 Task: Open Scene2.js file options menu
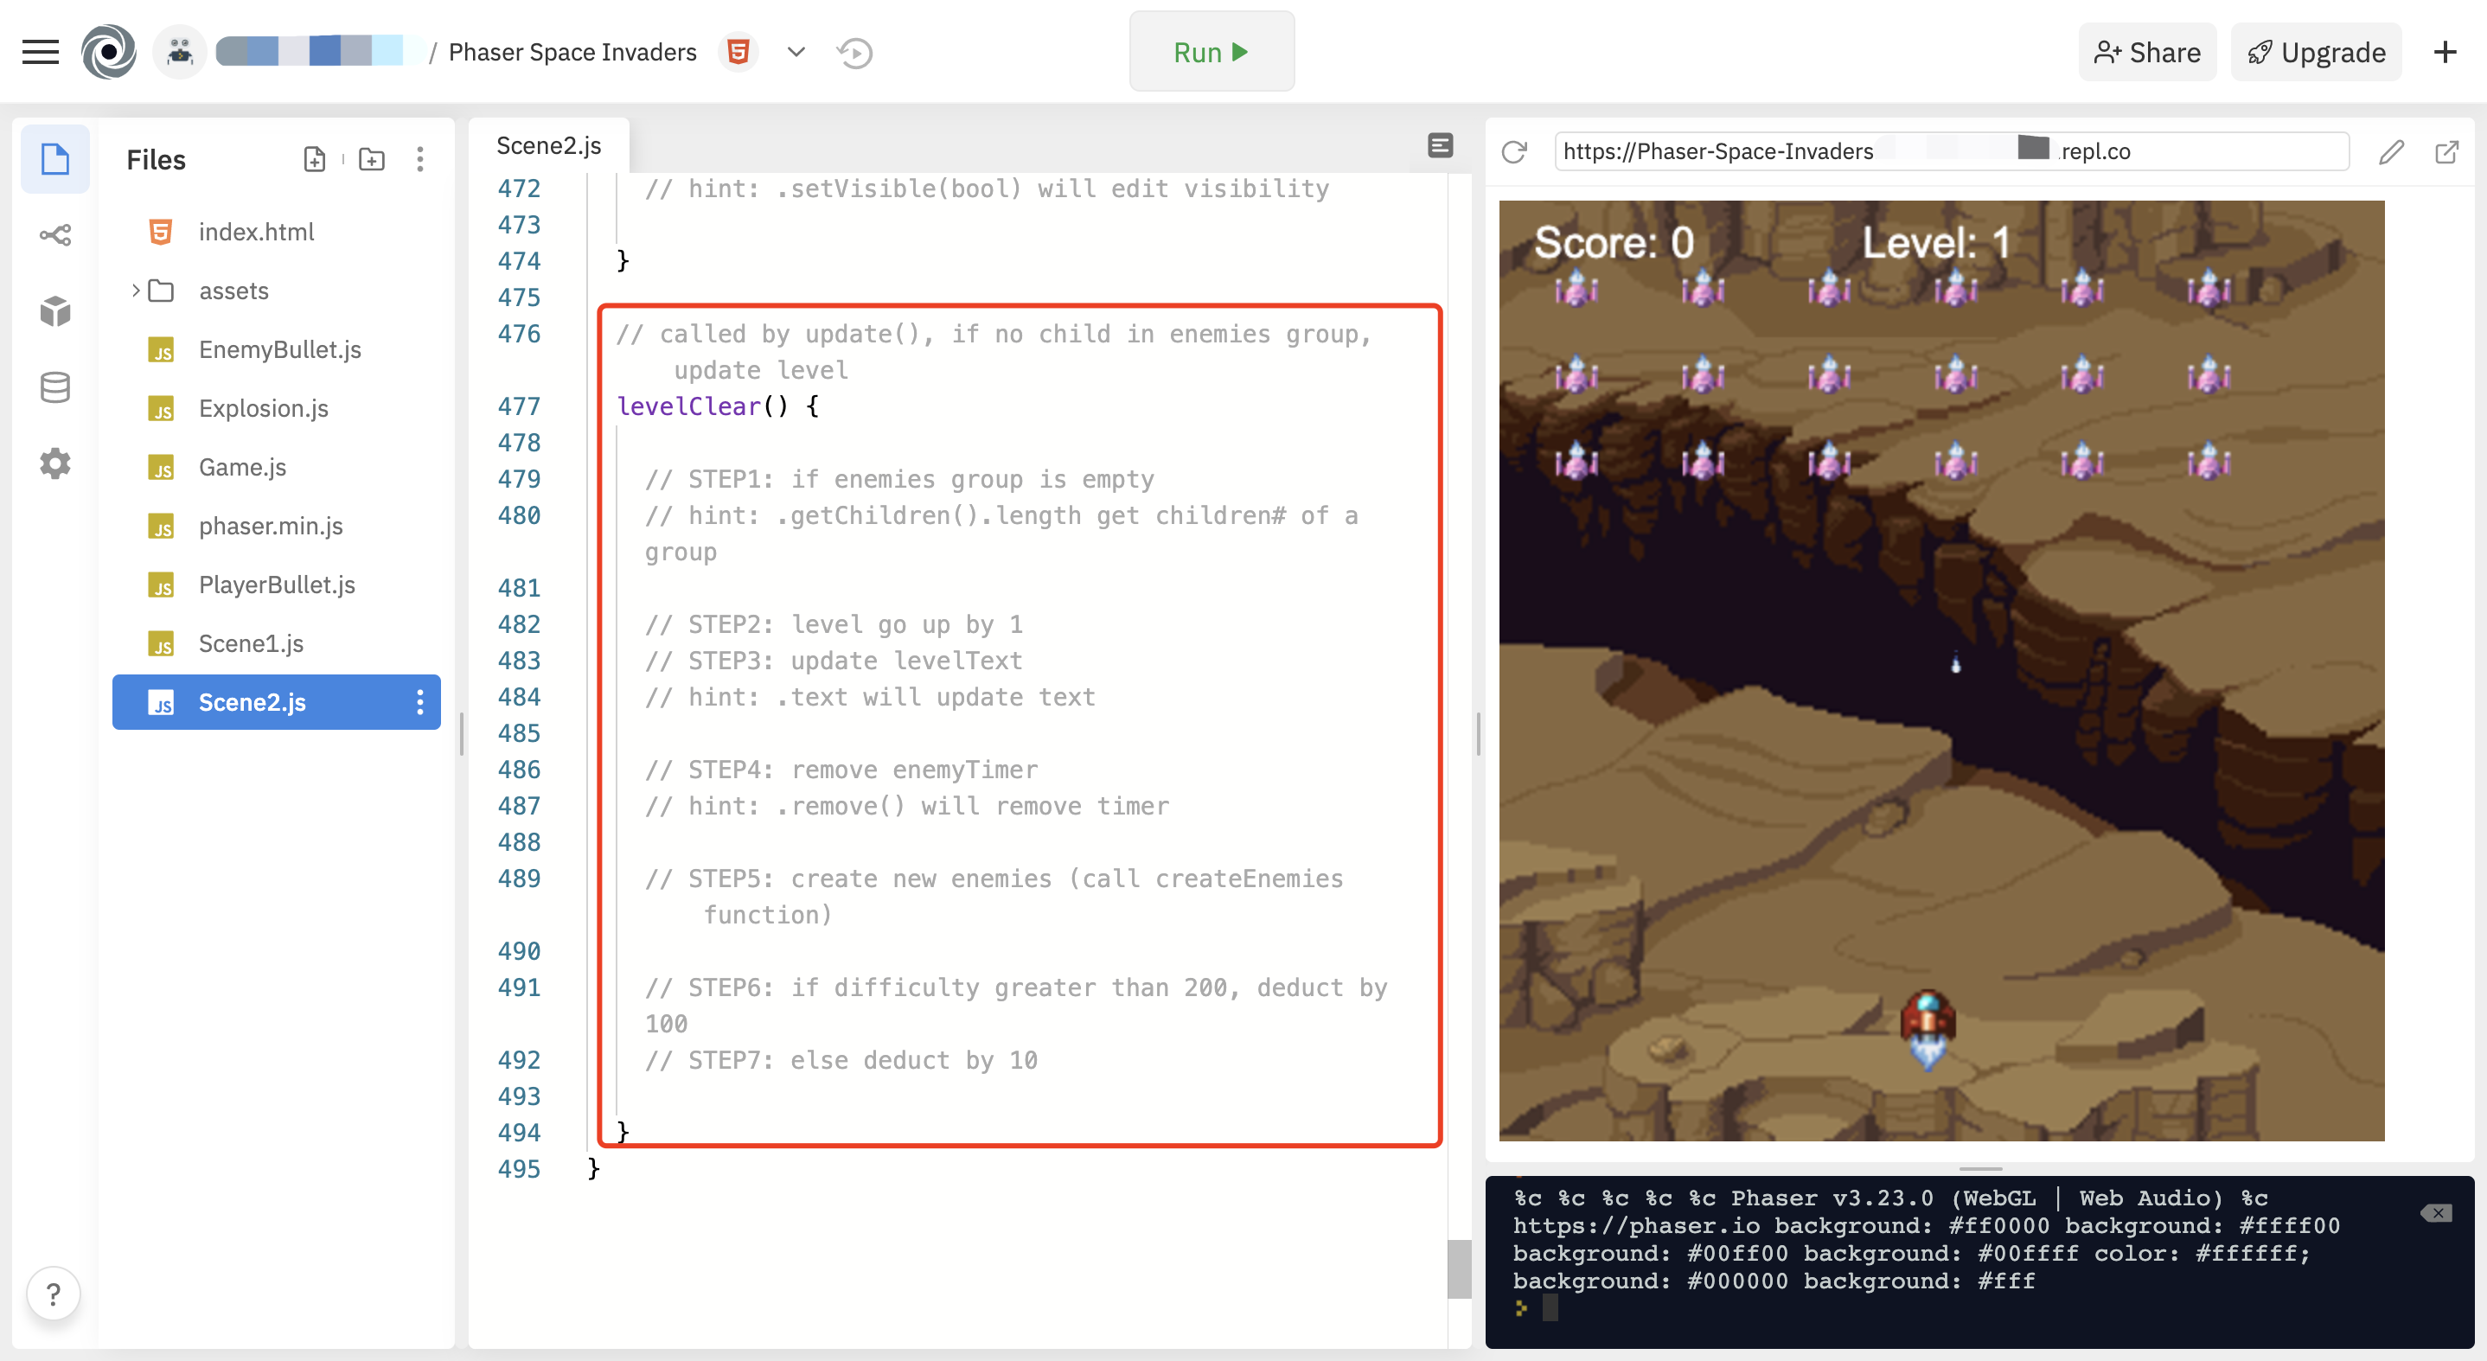(x=420, y=702)
